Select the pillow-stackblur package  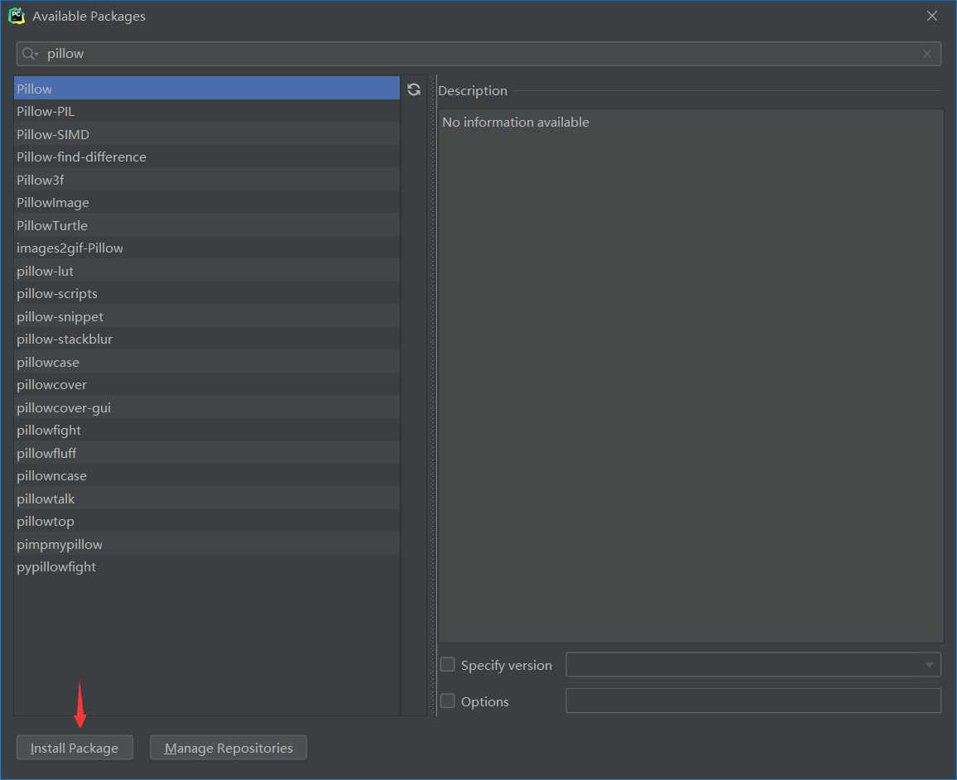(65, 339)
